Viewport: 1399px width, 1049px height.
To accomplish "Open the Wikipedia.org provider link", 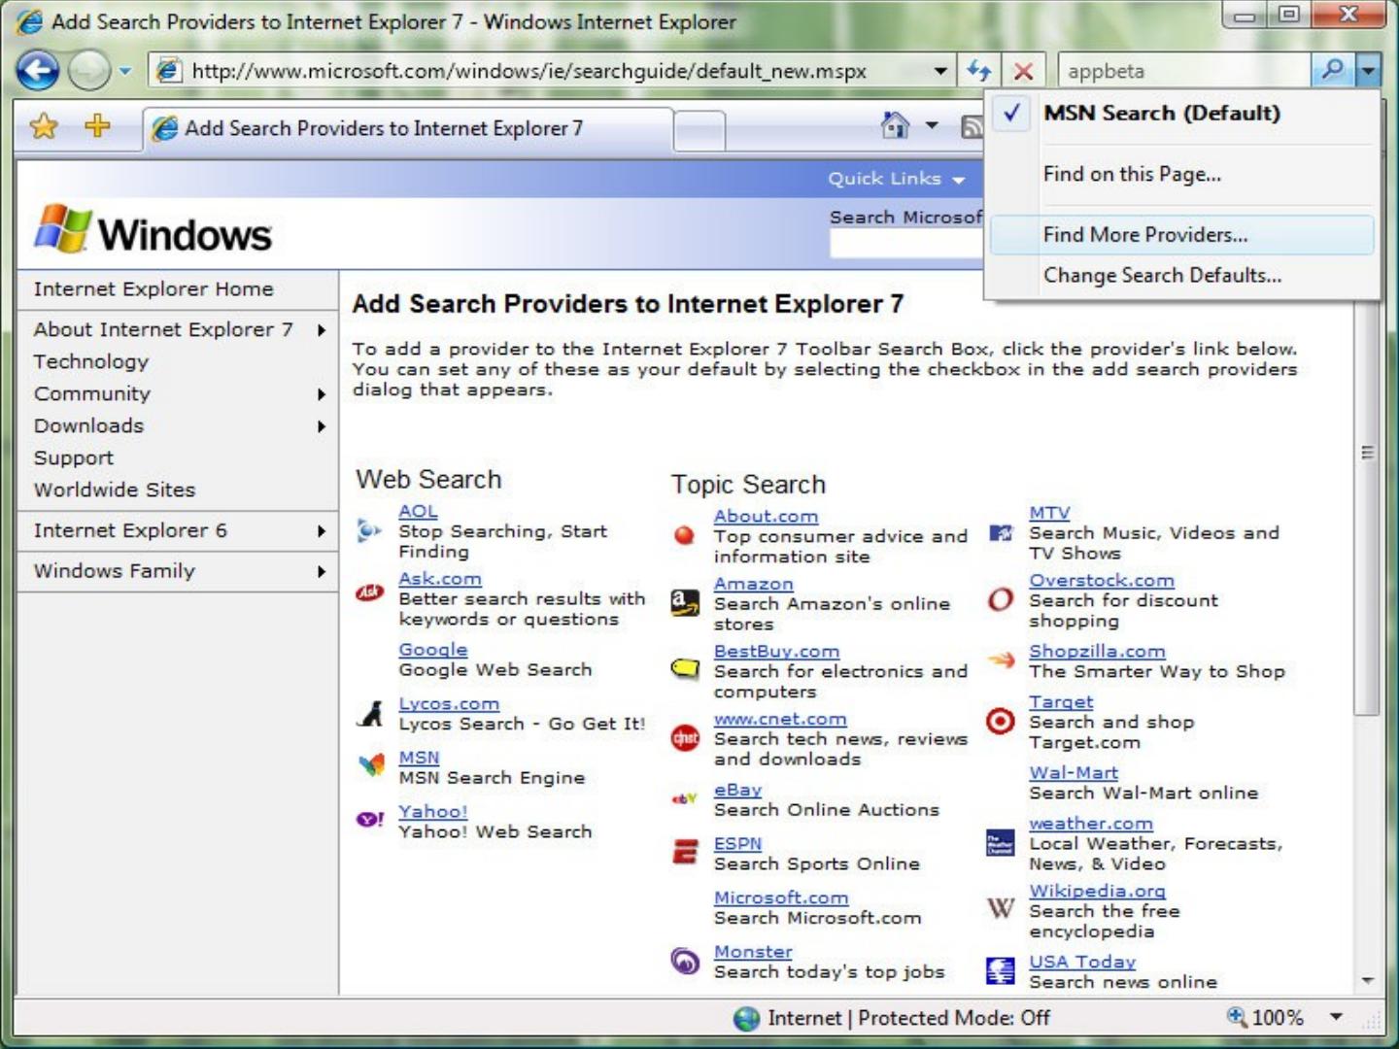I will click(x=1097, y=891).
